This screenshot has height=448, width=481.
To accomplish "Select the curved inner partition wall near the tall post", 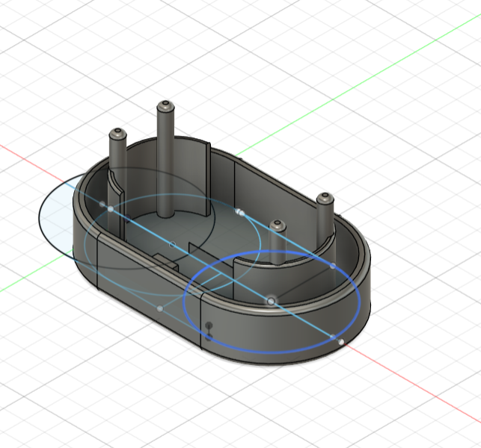I will [x=190, y=176].
